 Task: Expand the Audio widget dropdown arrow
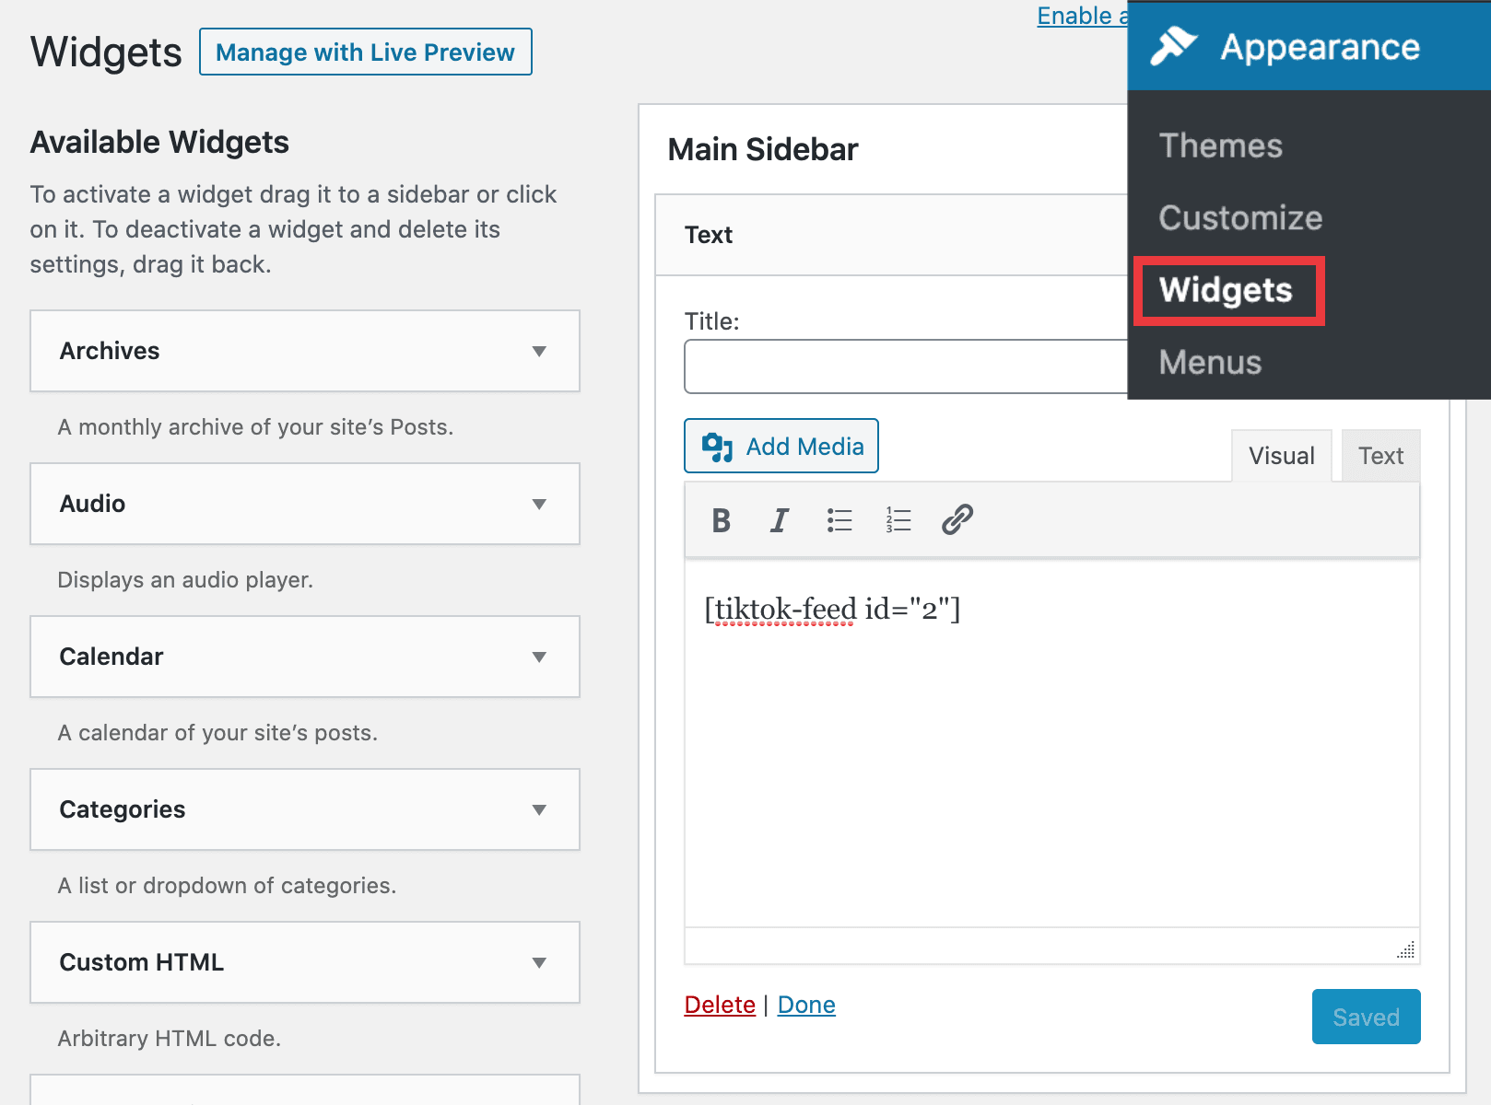pos(539,504)
